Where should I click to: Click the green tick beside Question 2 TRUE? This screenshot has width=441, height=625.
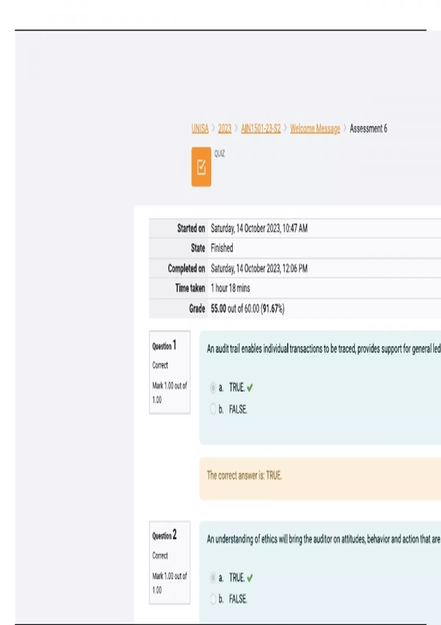coord(250,578)
